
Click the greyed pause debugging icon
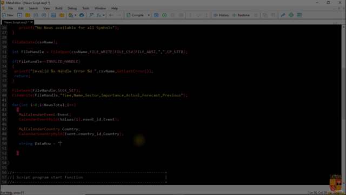(x=172, y=15)
